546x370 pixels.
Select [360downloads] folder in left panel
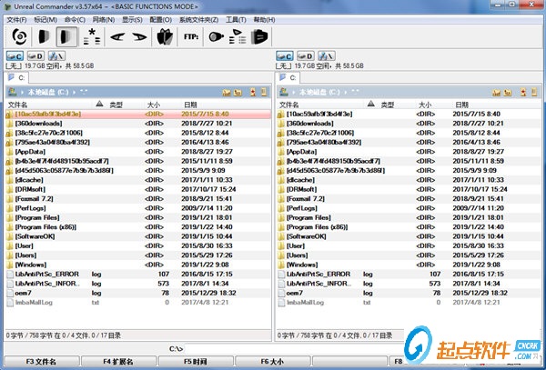(138, 123)
